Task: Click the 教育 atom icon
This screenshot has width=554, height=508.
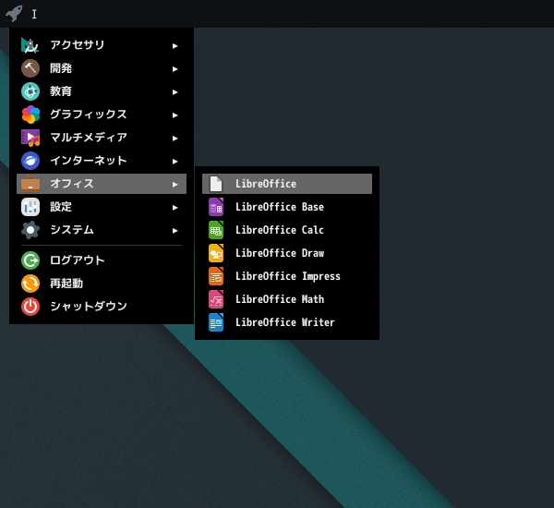Action: pyautogui.click(x=30, y=91)
